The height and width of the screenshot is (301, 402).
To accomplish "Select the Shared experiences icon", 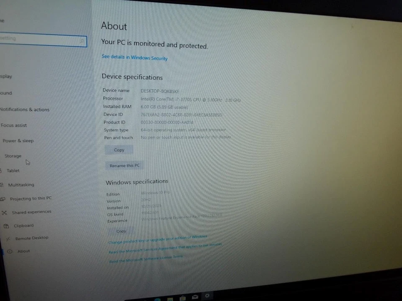I will 5,212.
